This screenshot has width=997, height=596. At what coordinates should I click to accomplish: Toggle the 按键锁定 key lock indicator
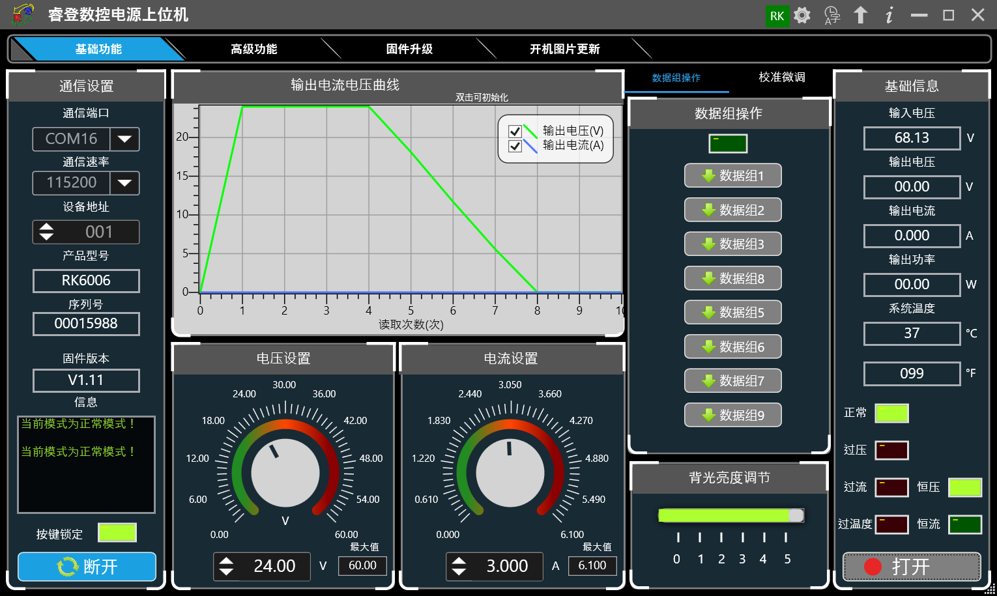[x=117, y=533]
